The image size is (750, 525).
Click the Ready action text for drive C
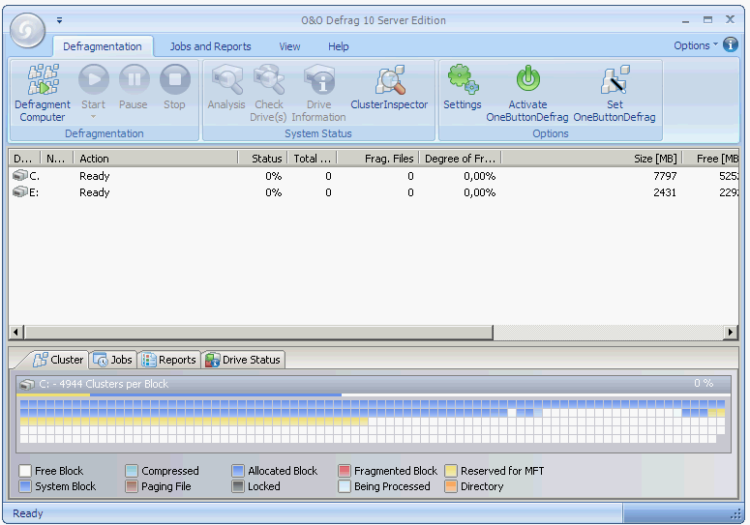(95, 176)
